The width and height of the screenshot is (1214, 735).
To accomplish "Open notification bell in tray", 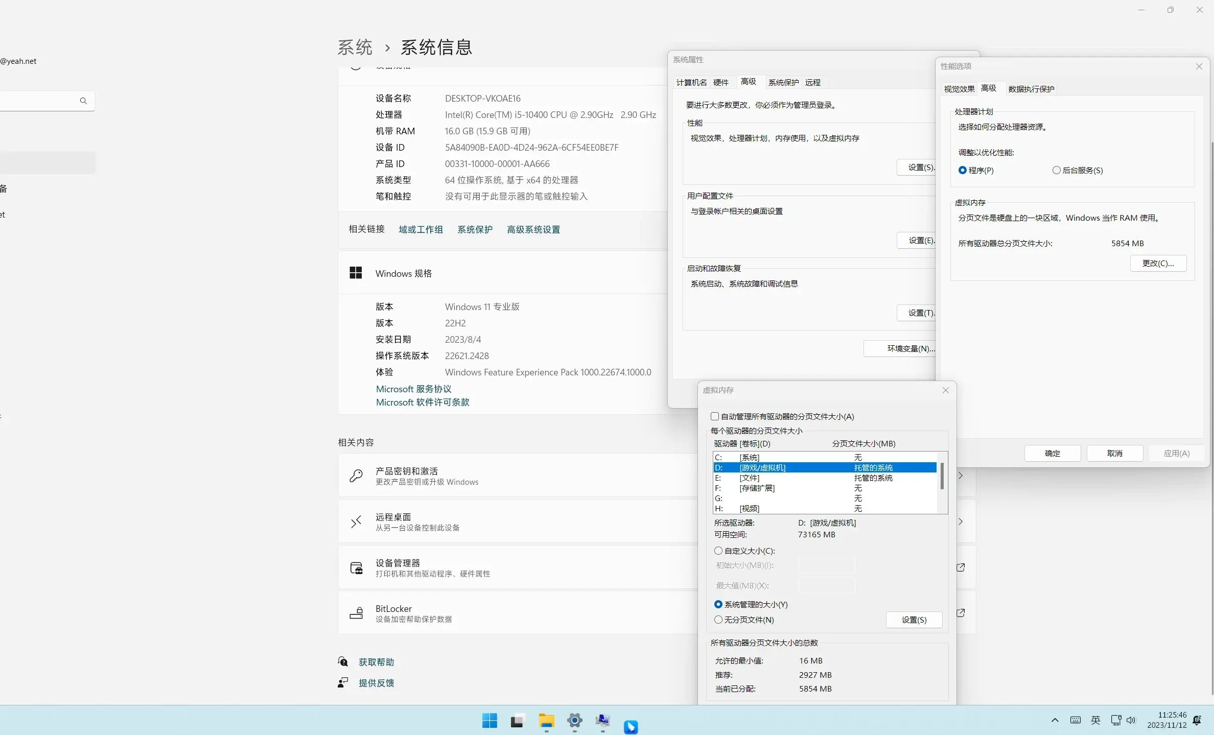I will pos(1197,720).
